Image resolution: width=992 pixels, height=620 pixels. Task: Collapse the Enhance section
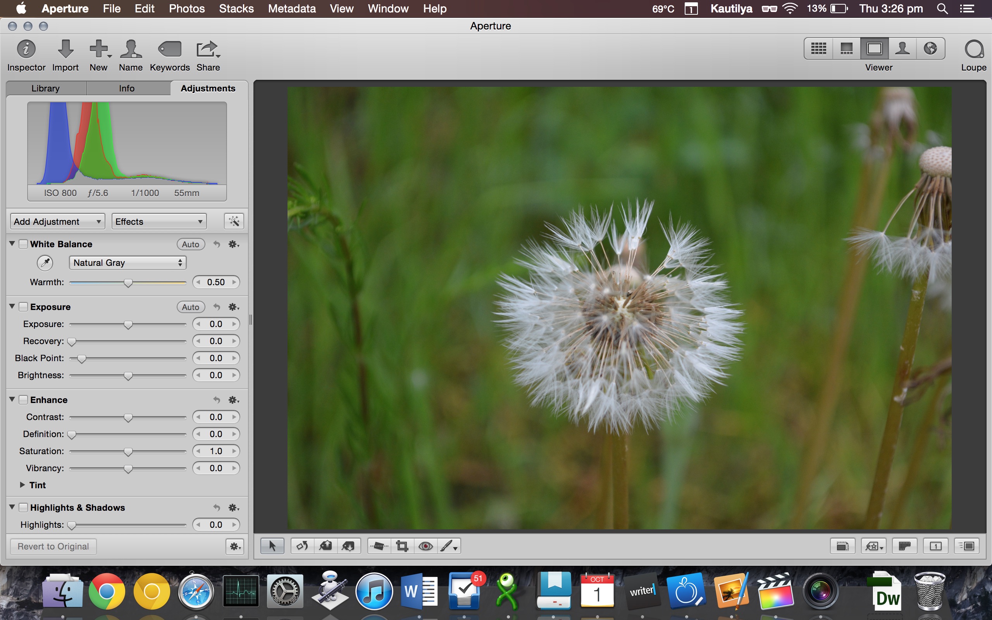(x=12, y=400)
